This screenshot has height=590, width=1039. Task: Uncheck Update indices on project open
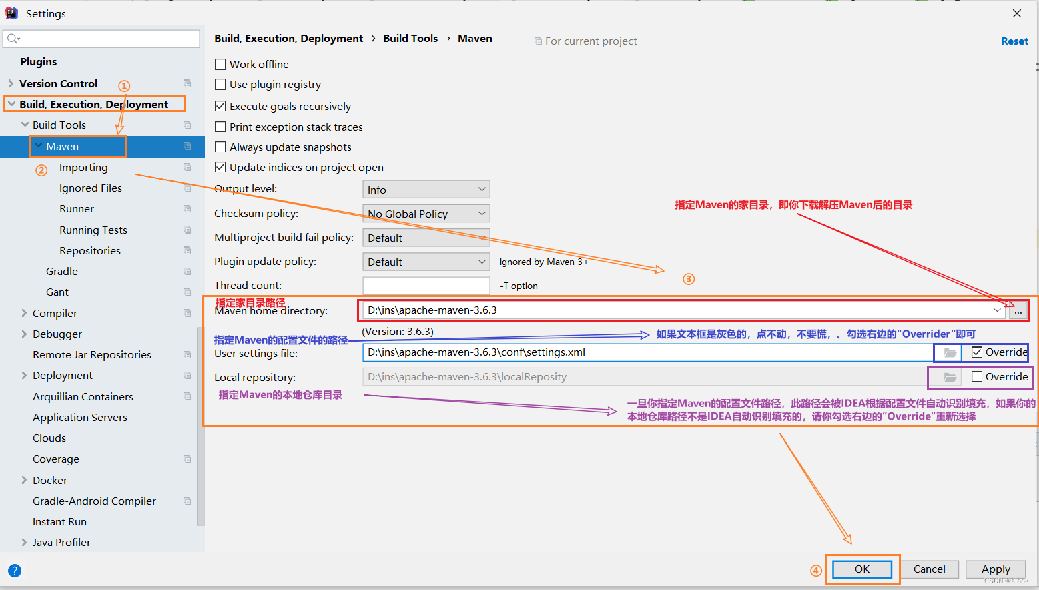[x=220, y=167]
